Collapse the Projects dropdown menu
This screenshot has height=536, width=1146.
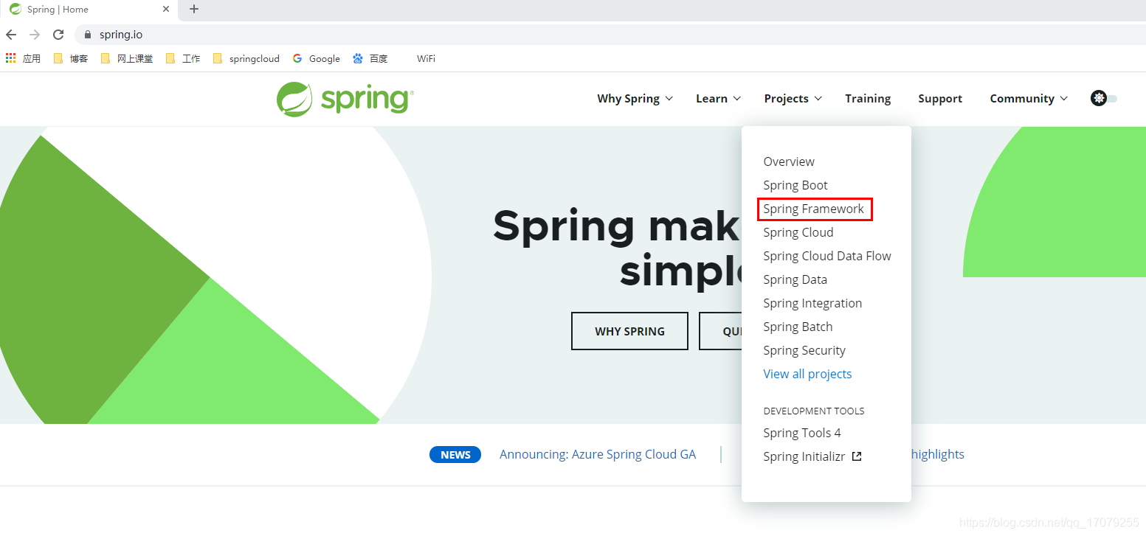[793, 99]
